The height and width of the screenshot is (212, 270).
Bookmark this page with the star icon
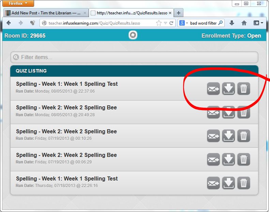(159, 23)
